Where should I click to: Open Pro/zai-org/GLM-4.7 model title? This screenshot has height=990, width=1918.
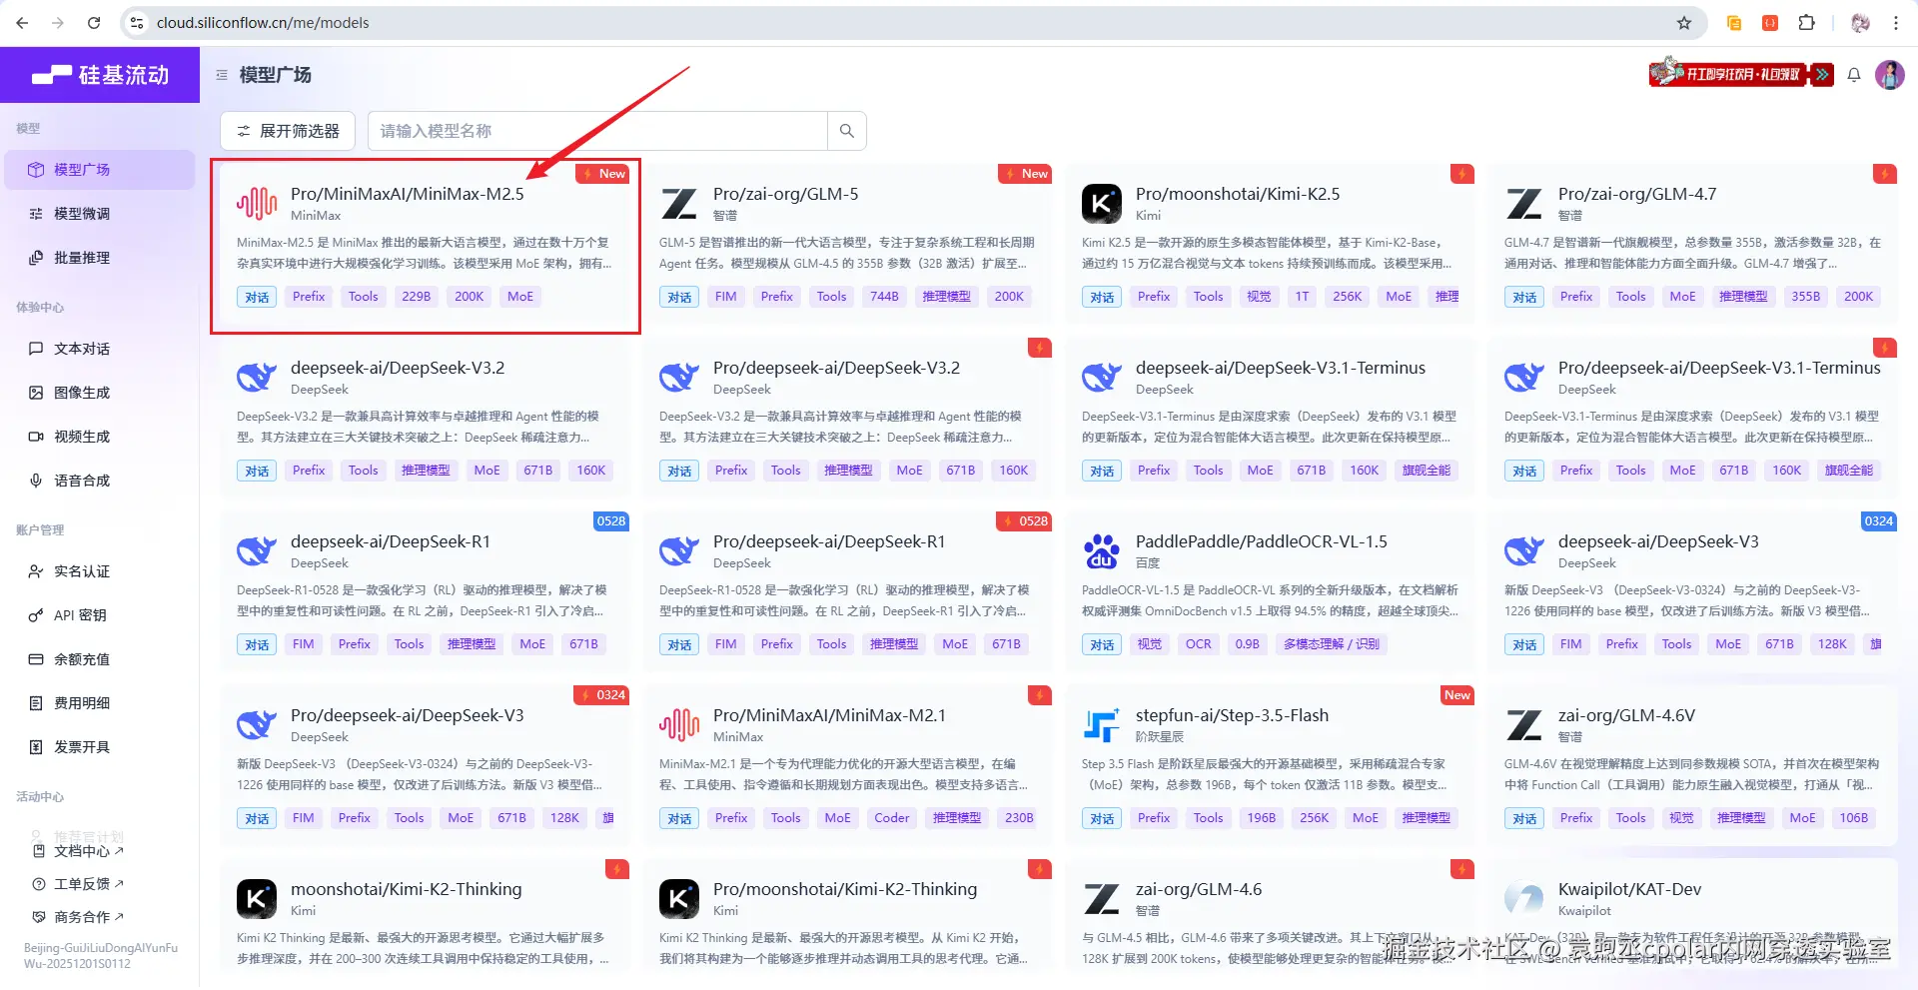[1636, 194]
